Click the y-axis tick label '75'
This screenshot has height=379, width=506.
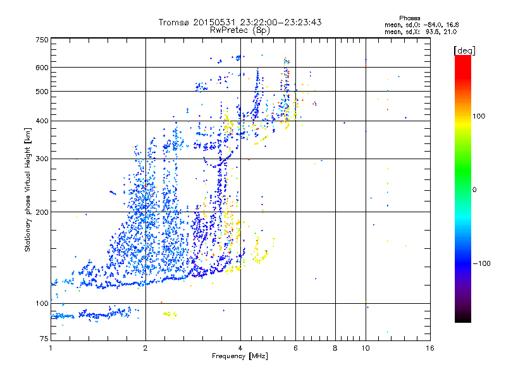coord(44,339)
